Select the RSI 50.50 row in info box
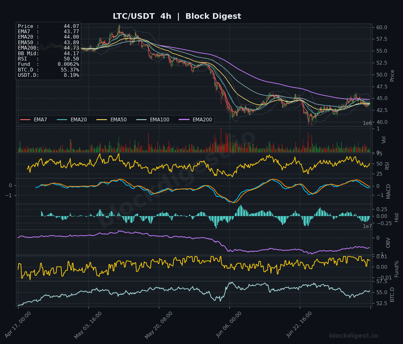This screenshot has width=403, height=344. coord(48,59)
